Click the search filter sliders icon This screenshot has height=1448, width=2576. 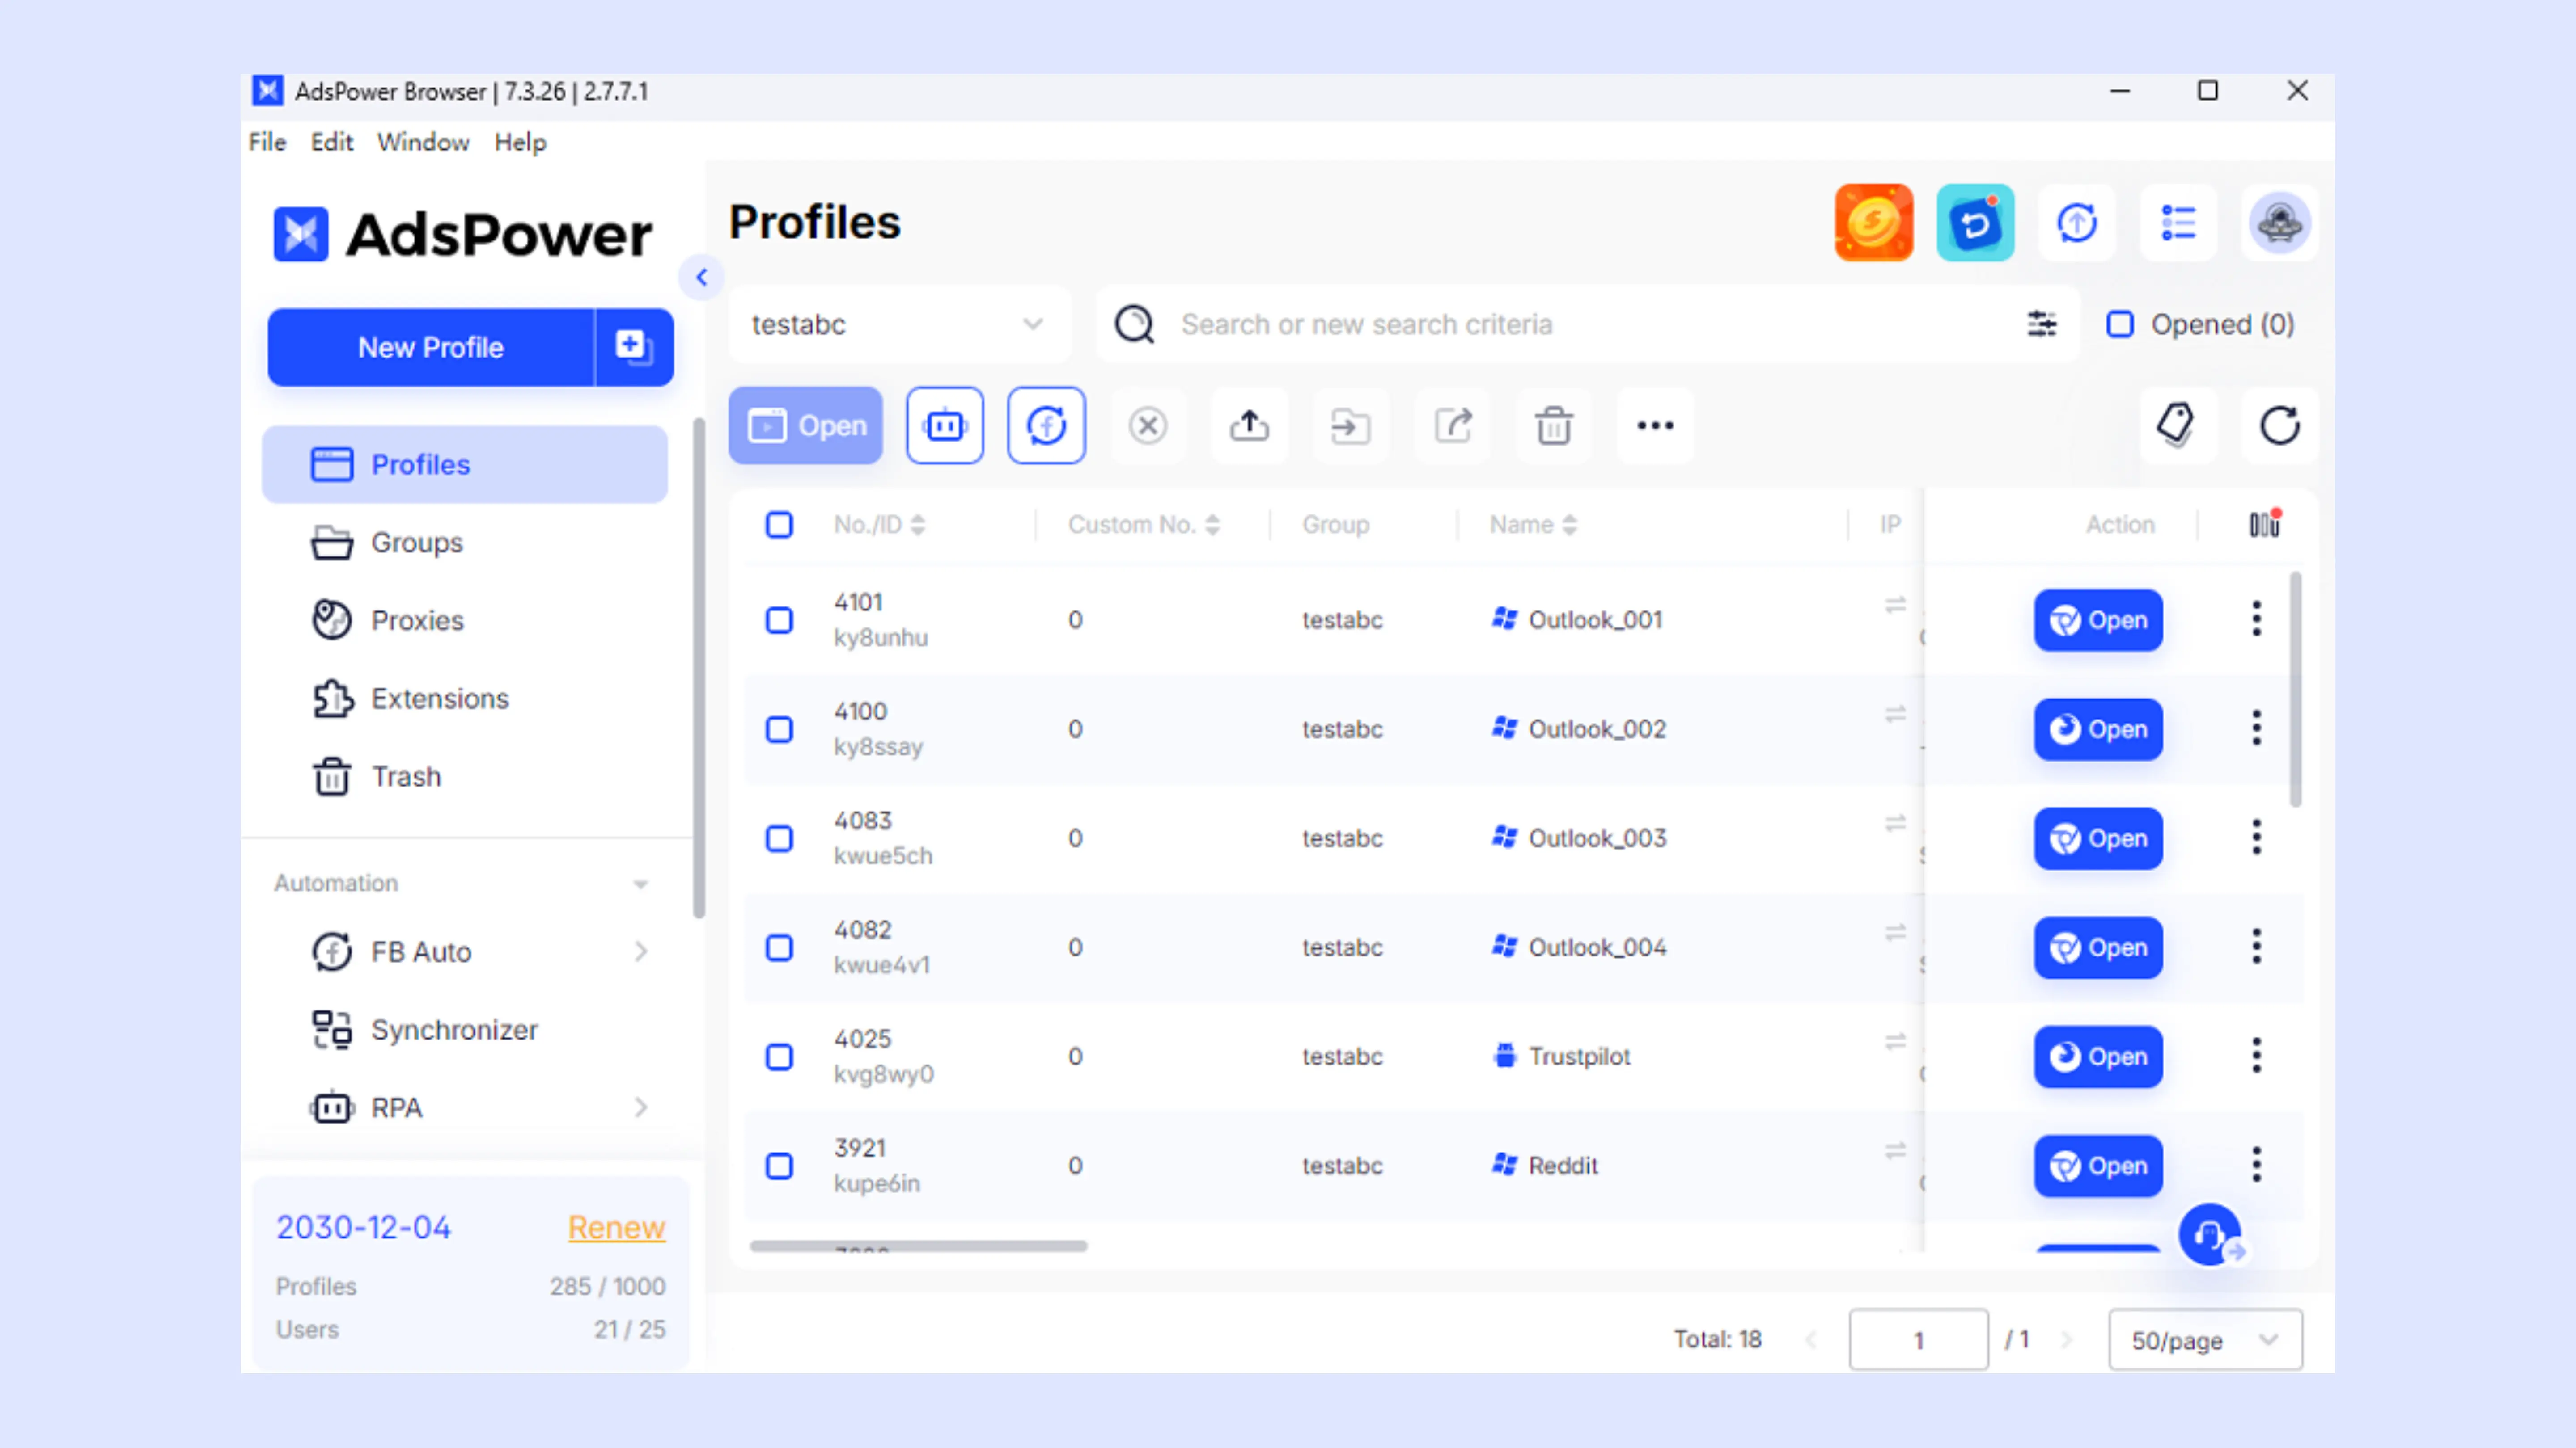tap(2042, 324)
